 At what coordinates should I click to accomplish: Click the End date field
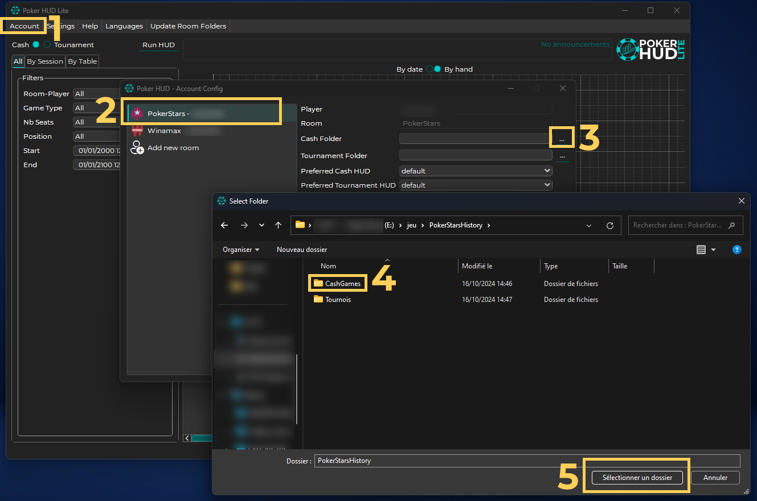[x=96, y=165]
